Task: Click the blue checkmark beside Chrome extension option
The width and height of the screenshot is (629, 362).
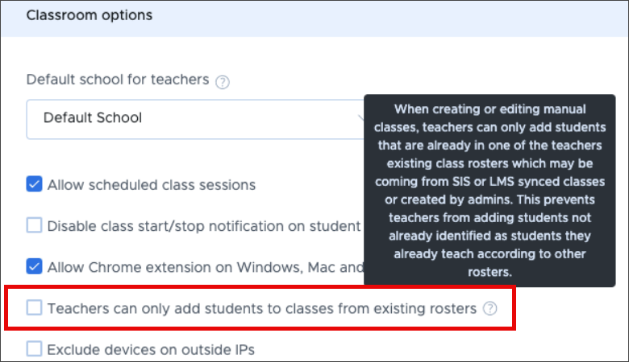Action: (x=34, y=266)
